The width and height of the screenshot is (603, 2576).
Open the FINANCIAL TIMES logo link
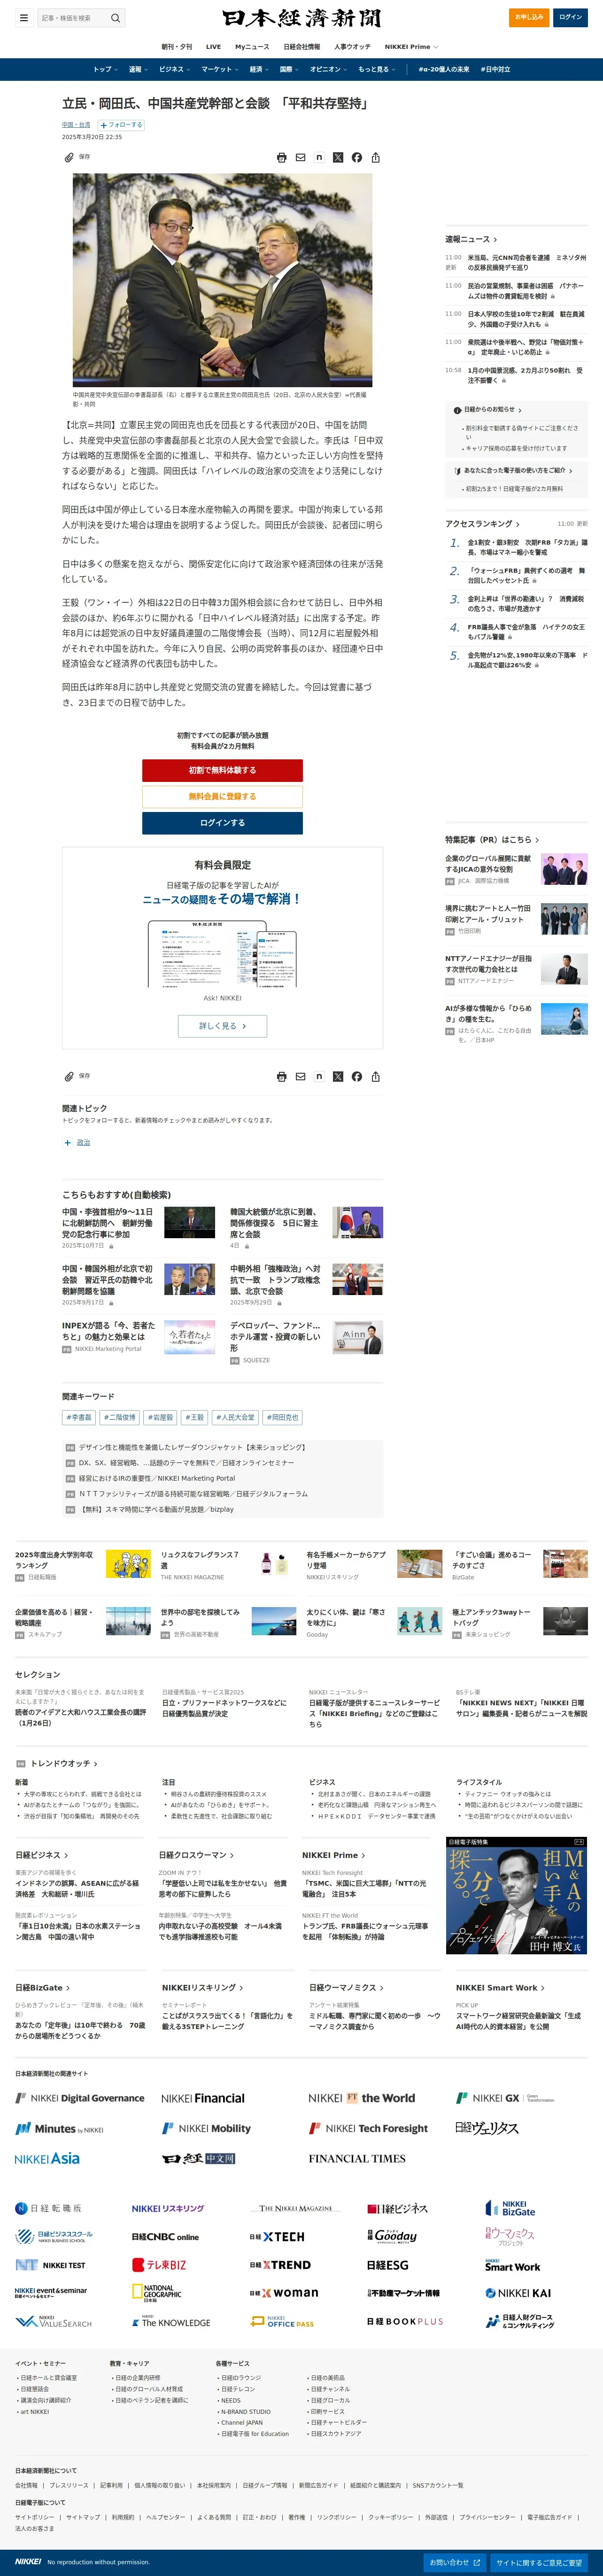click(x=357, y=2159)
